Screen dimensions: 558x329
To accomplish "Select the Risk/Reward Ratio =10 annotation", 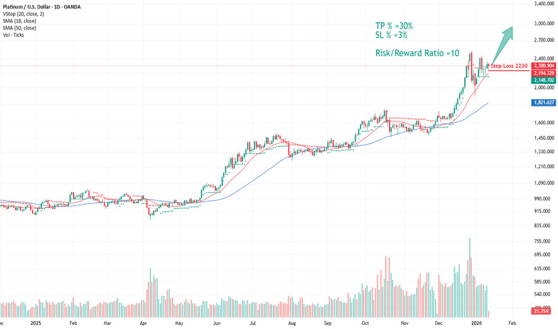I will pos(412,53).
